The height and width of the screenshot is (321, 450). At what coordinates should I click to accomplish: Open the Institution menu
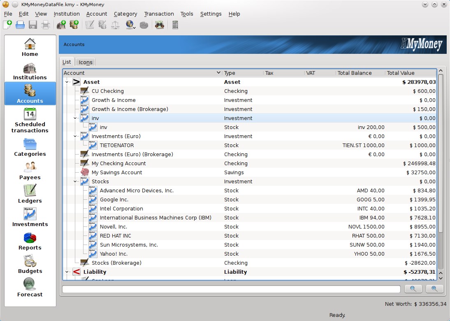(67, 14)
